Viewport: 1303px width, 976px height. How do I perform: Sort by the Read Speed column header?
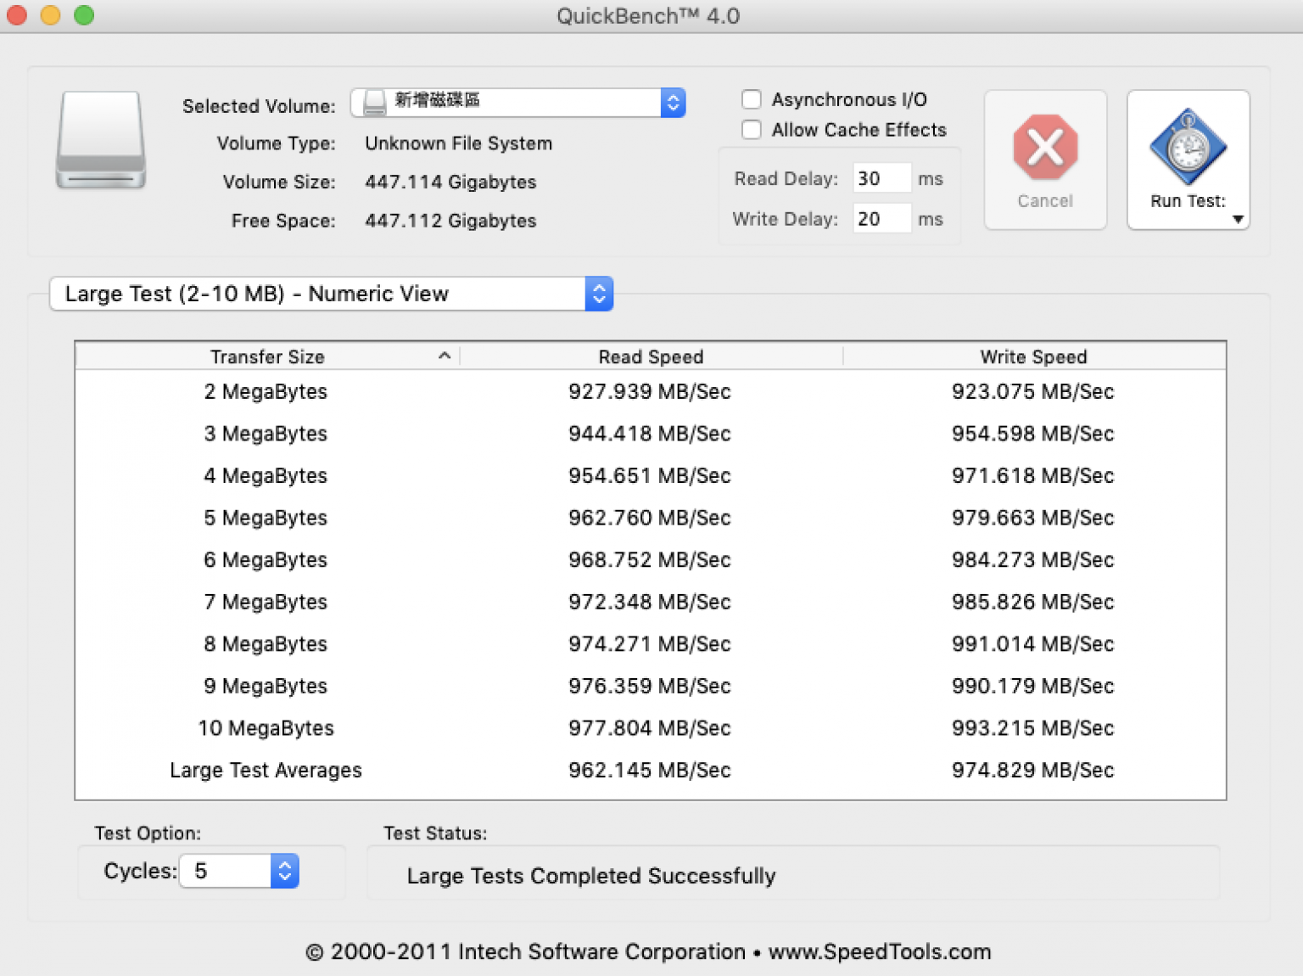[x=651, y=356]
